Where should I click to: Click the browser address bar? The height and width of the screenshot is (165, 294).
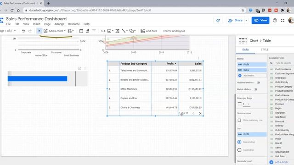pyautogui.click(x=131, y=10)
